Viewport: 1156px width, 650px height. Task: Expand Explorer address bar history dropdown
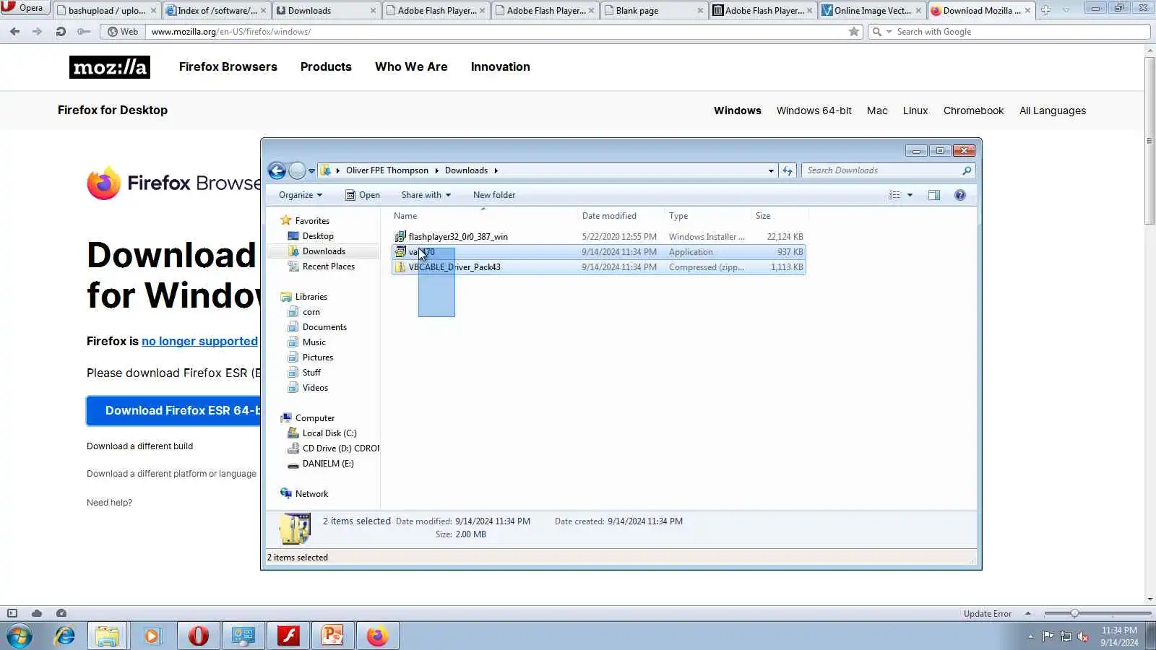771,170
